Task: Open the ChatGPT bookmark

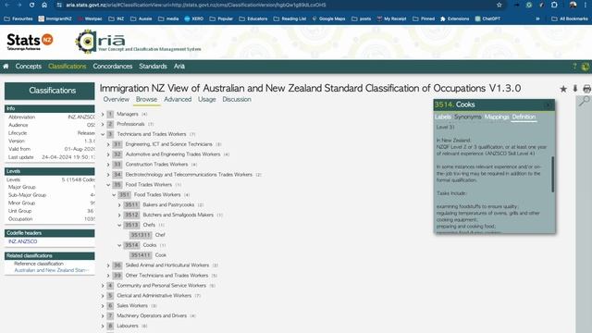Action: click(x=487, y=18)
